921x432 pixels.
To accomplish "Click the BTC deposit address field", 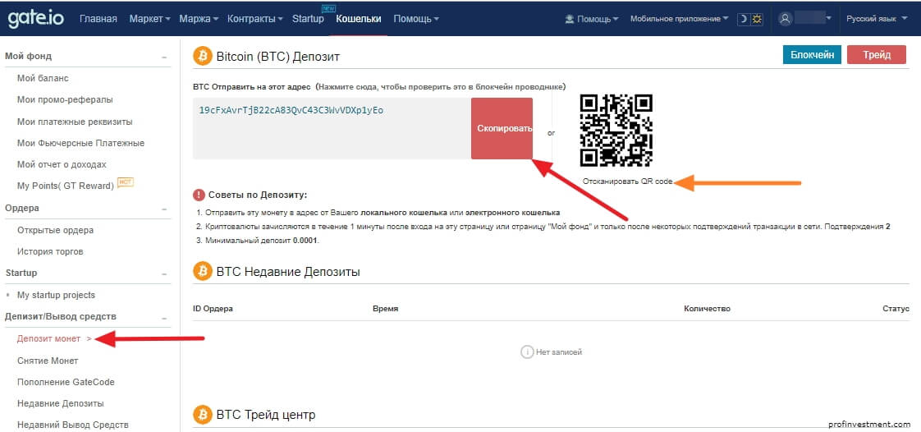I will tap(332, 128).
